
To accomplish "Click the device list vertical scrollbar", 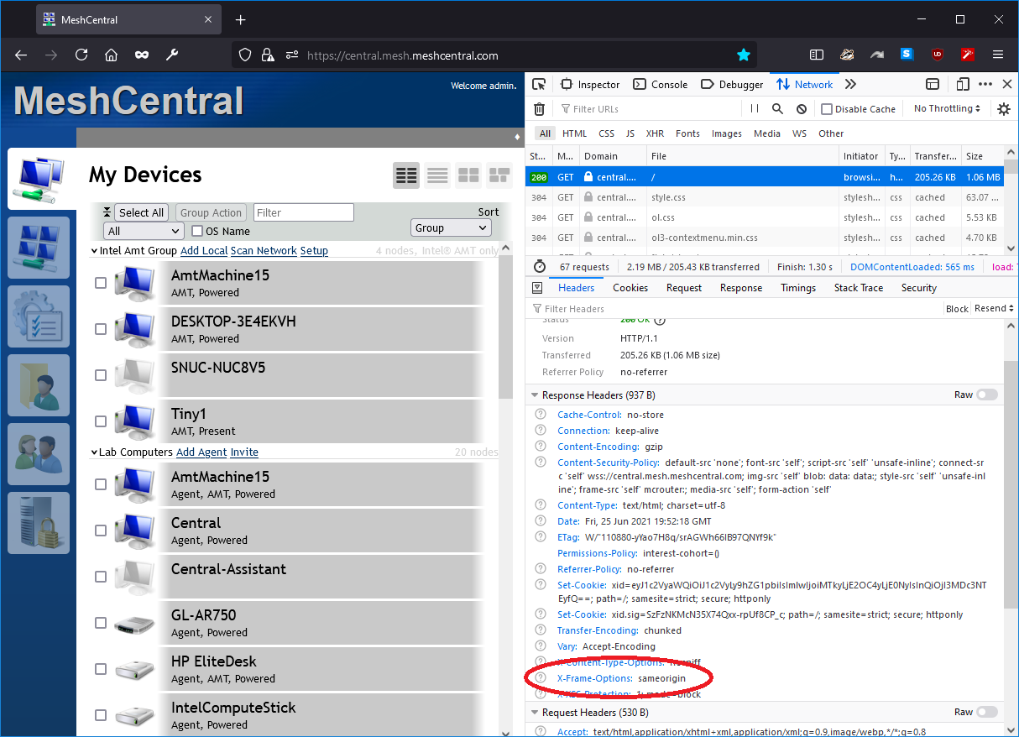I will coord(505,327).
